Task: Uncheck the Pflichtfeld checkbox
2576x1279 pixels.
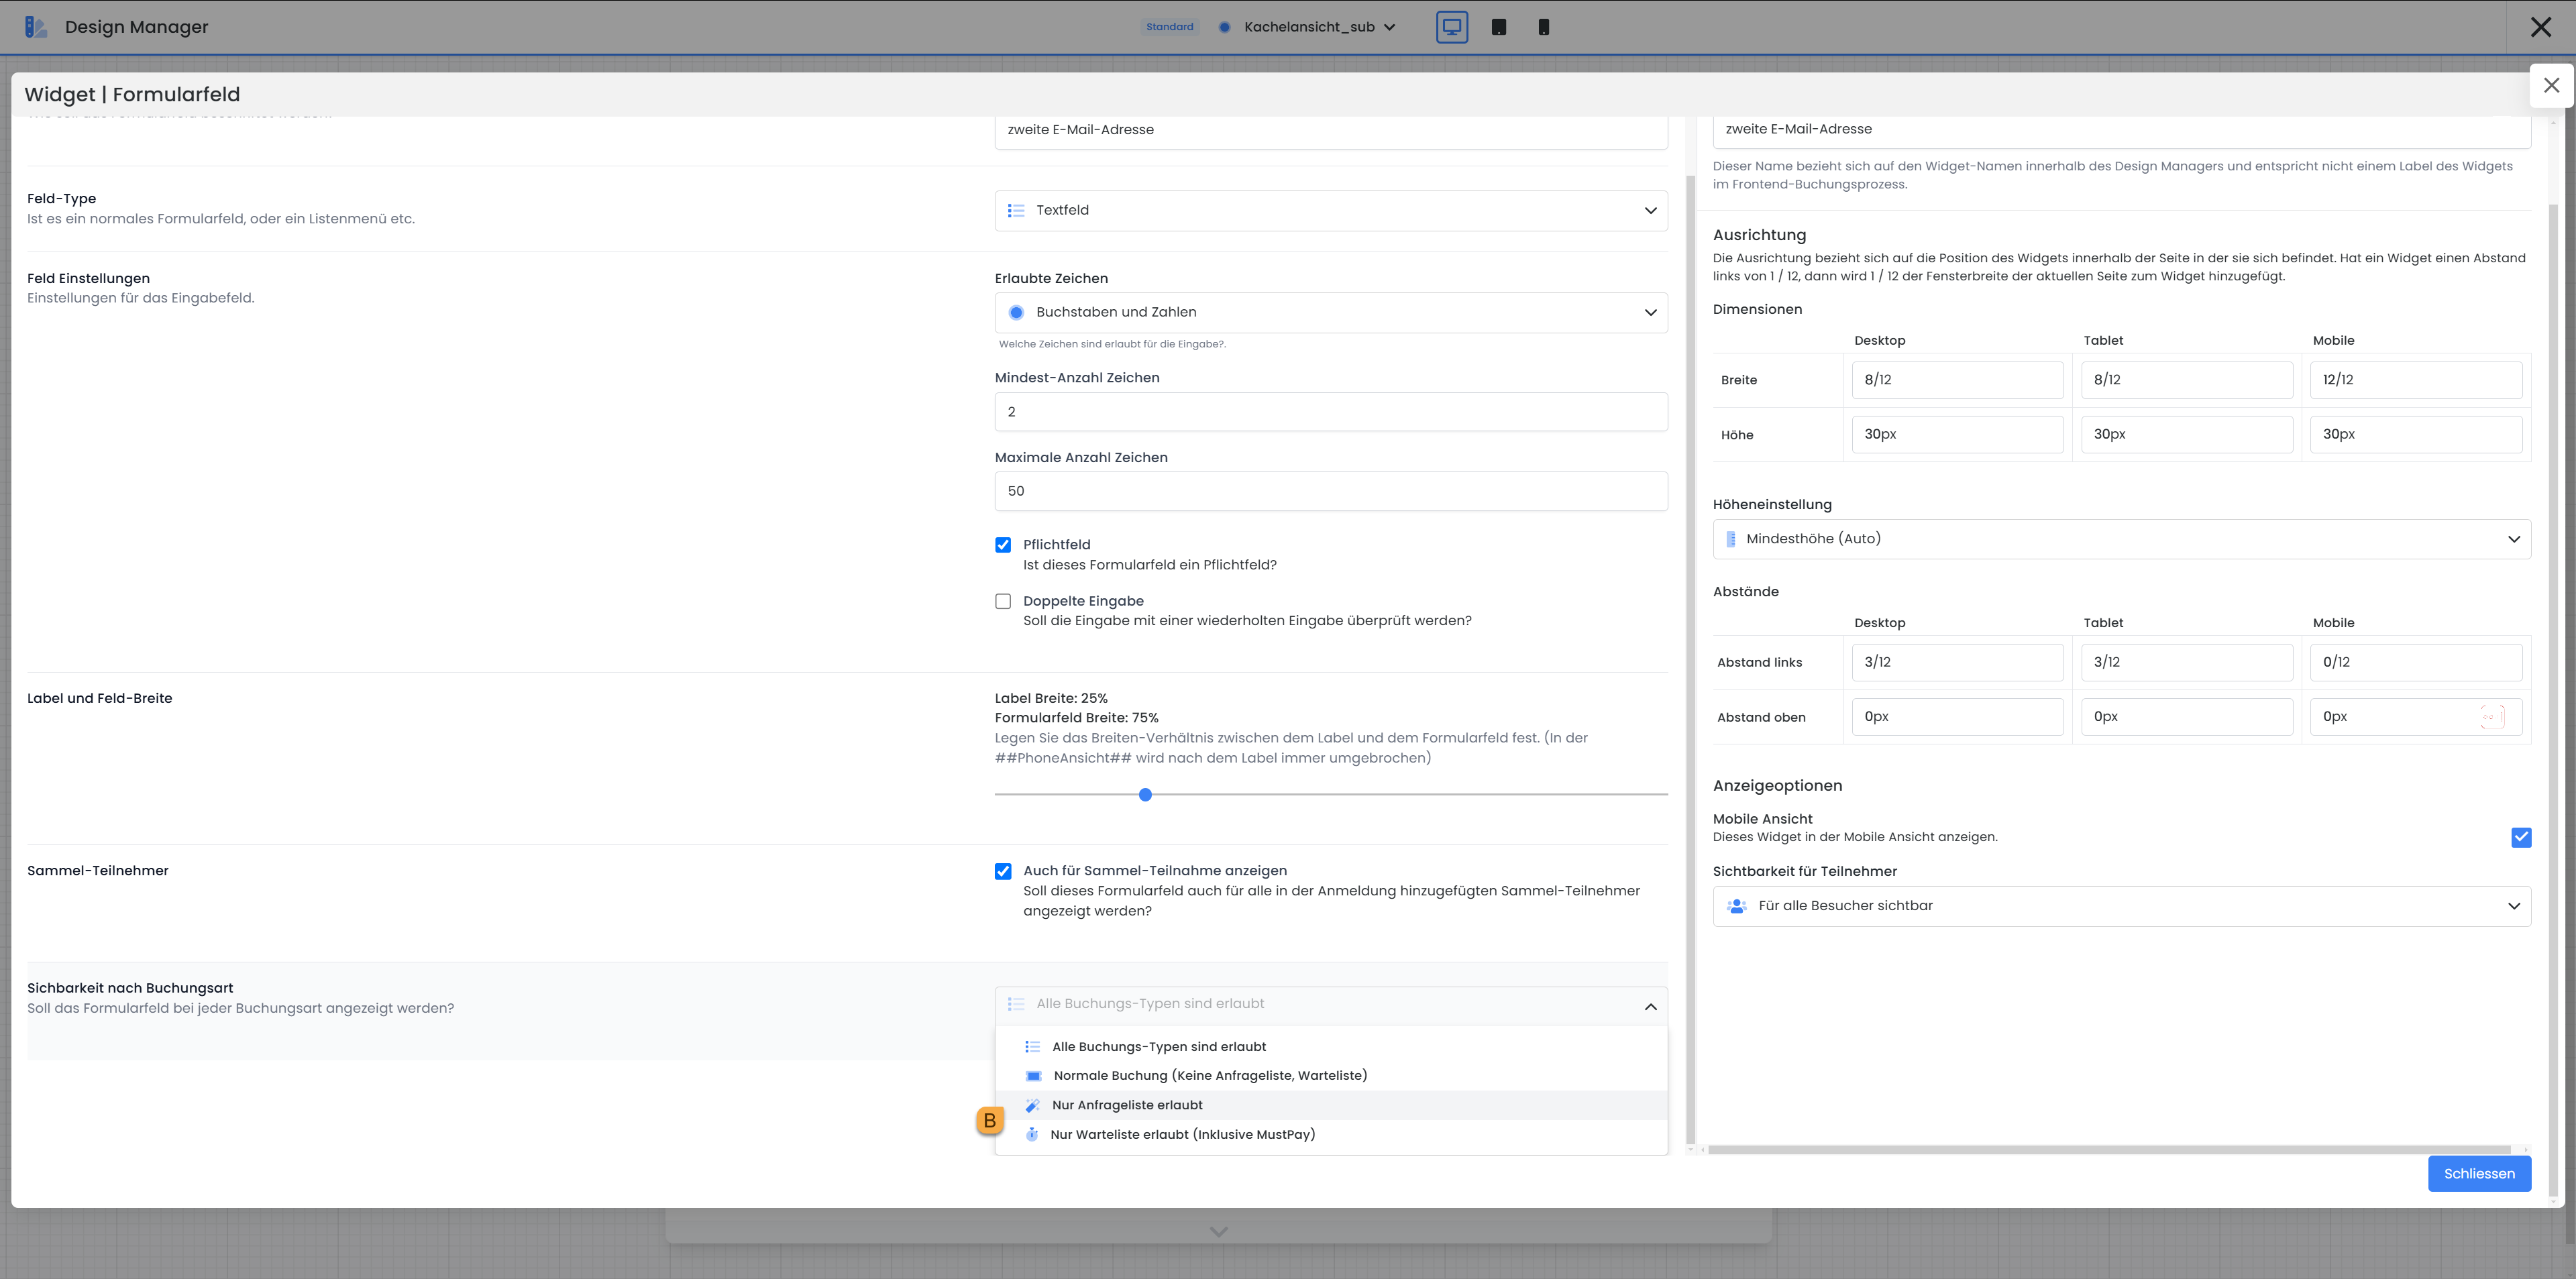Action: [1003, 545]
